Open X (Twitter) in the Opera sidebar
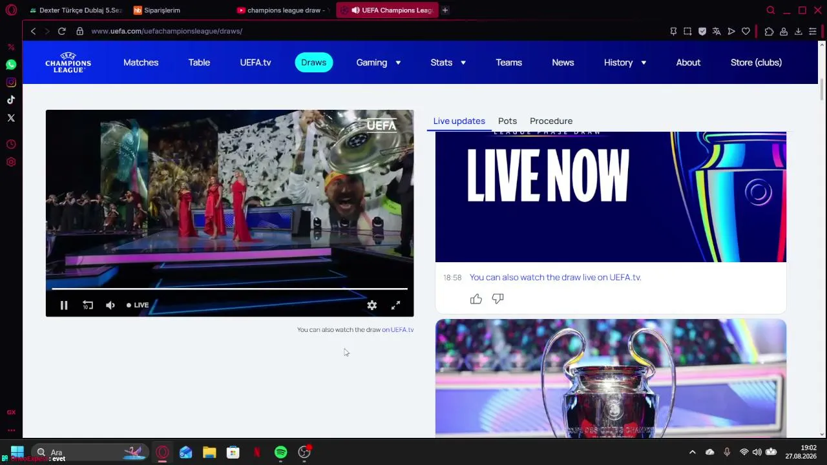This screenshot has width=827, height=465. [11, 118]
